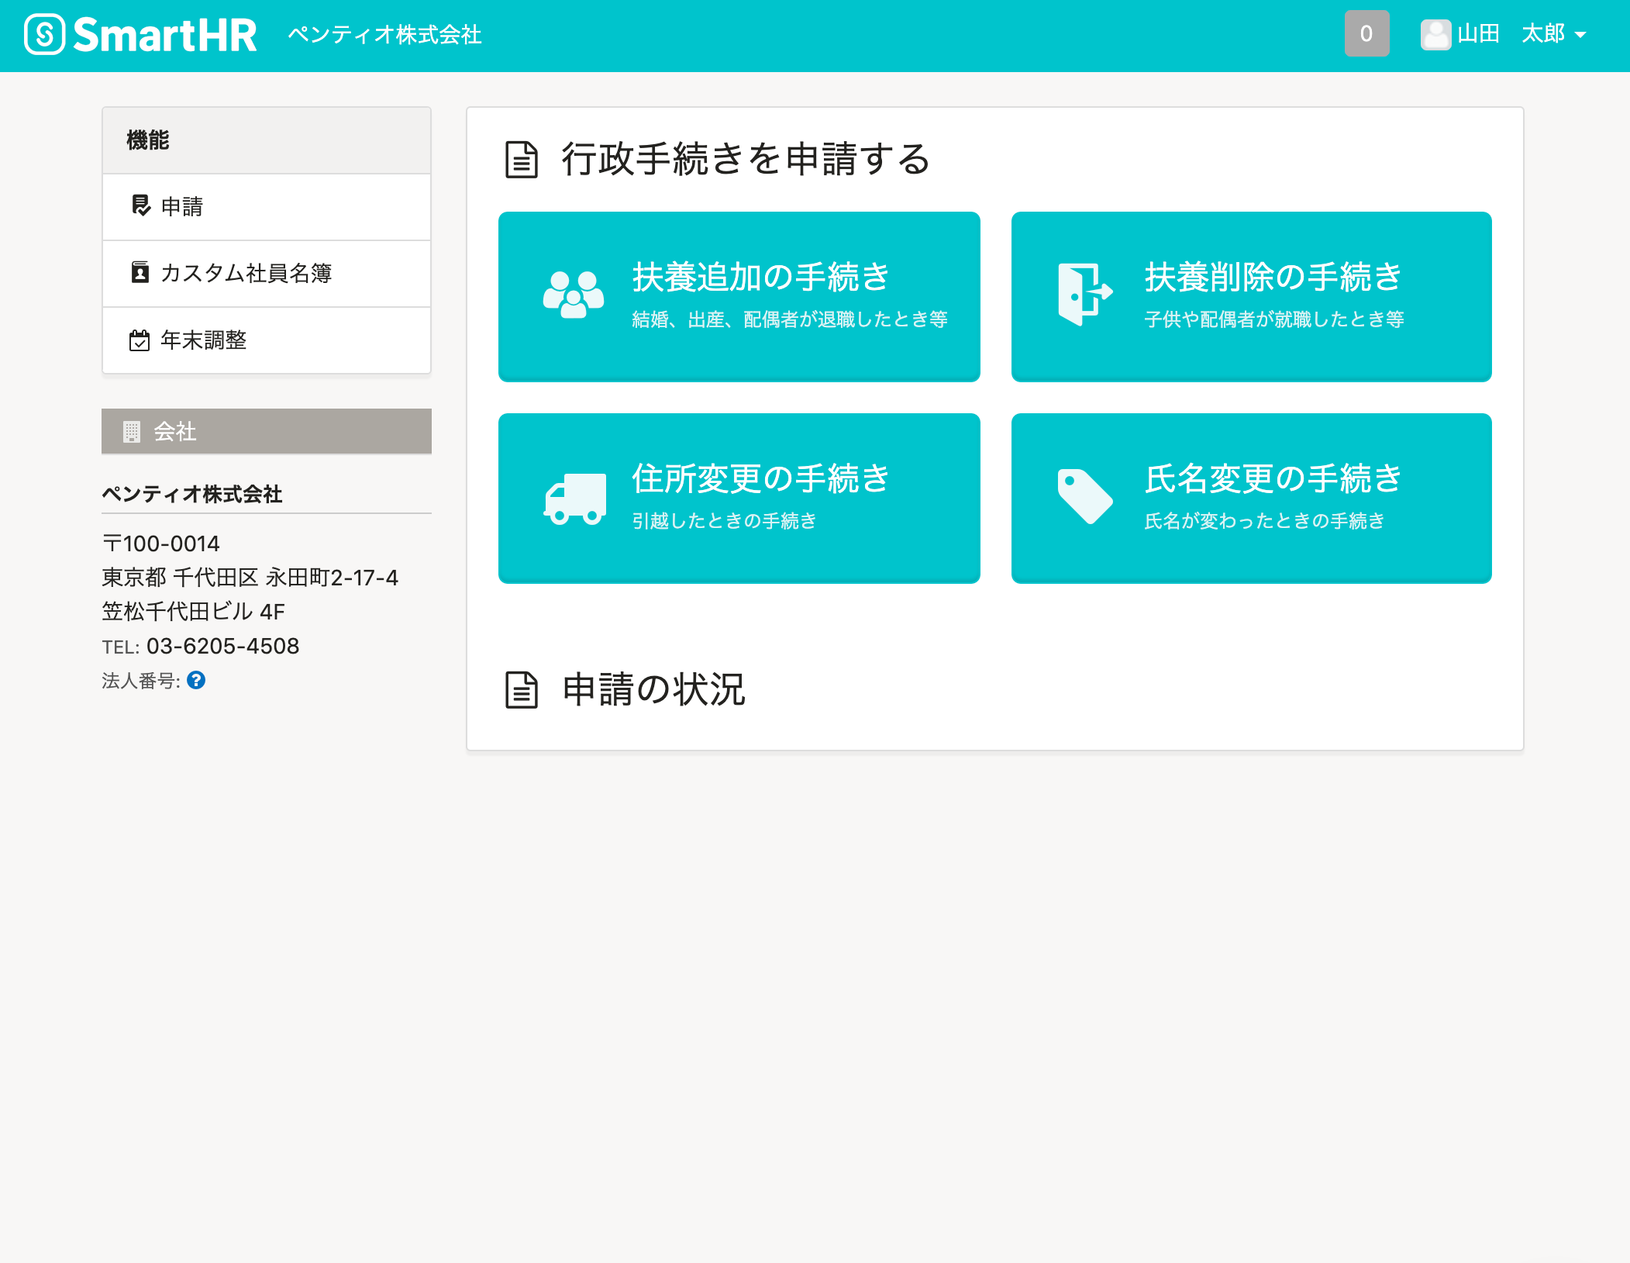Screen dimensions: 1630x1263
Task: Click 笠松千代田ビル 4F text
Action: 194,612
